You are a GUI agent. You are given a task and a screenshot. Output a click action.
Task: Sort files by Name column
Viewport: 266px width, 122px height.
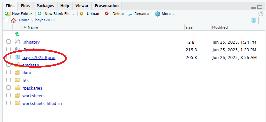pyautogui.click(x=103, y=27)
